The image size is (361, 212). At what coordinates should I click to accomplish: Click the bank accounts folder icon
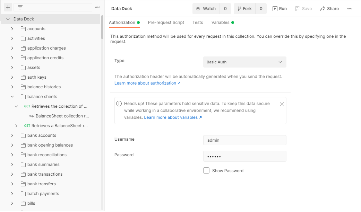click(23, 135)
